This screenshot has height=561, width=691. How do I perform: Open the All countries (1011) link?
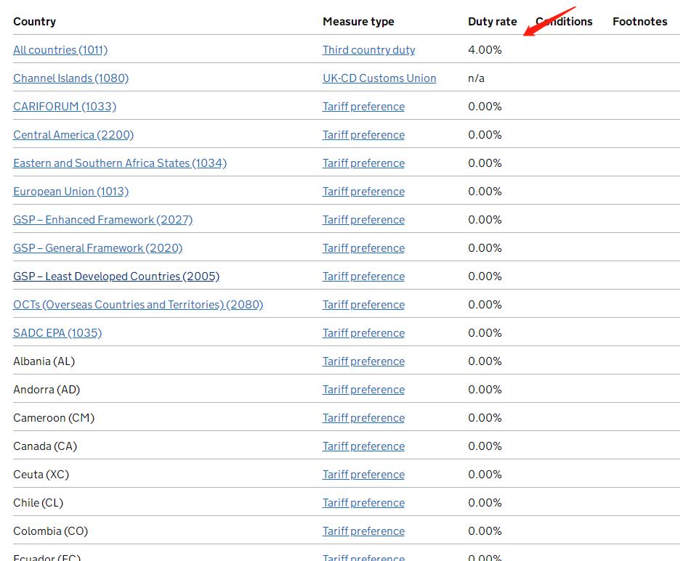60,50
